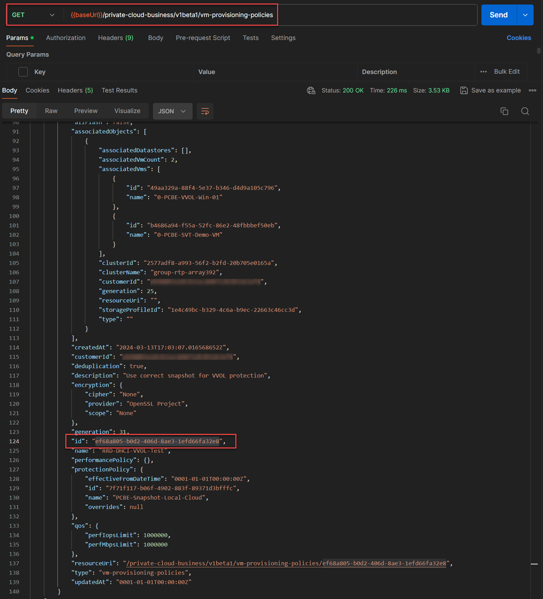
Task: Click the search response icon
Action: click(525, 111)
